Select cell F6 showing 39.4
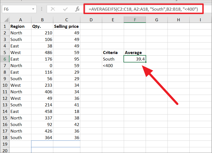This screenshot has height=153, width=212. pos(135,59)
